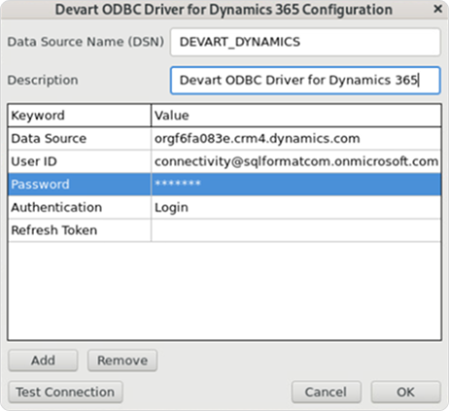Select the Authentication keyword cell

tap(80, 207)
